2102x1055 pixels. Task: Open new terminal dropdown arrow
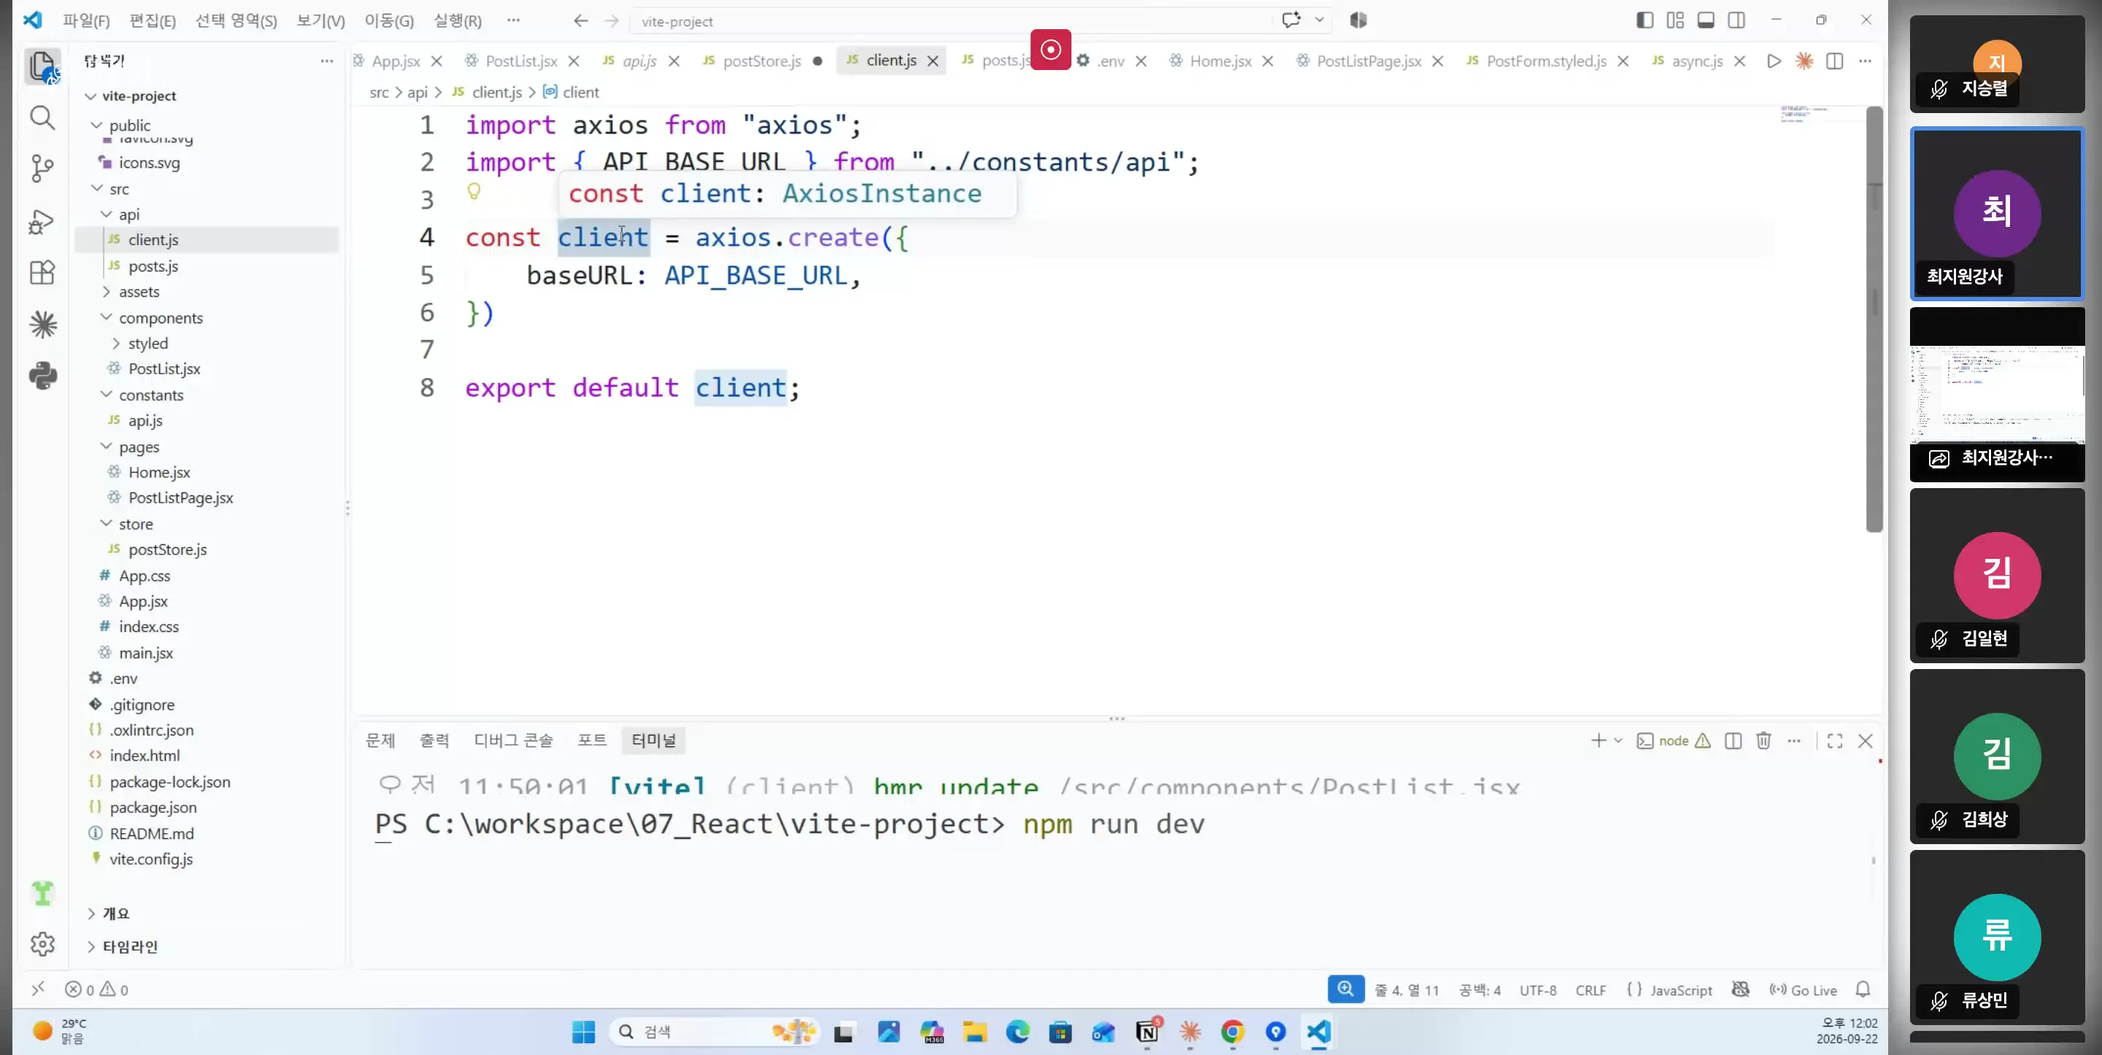click(1618, 740)
